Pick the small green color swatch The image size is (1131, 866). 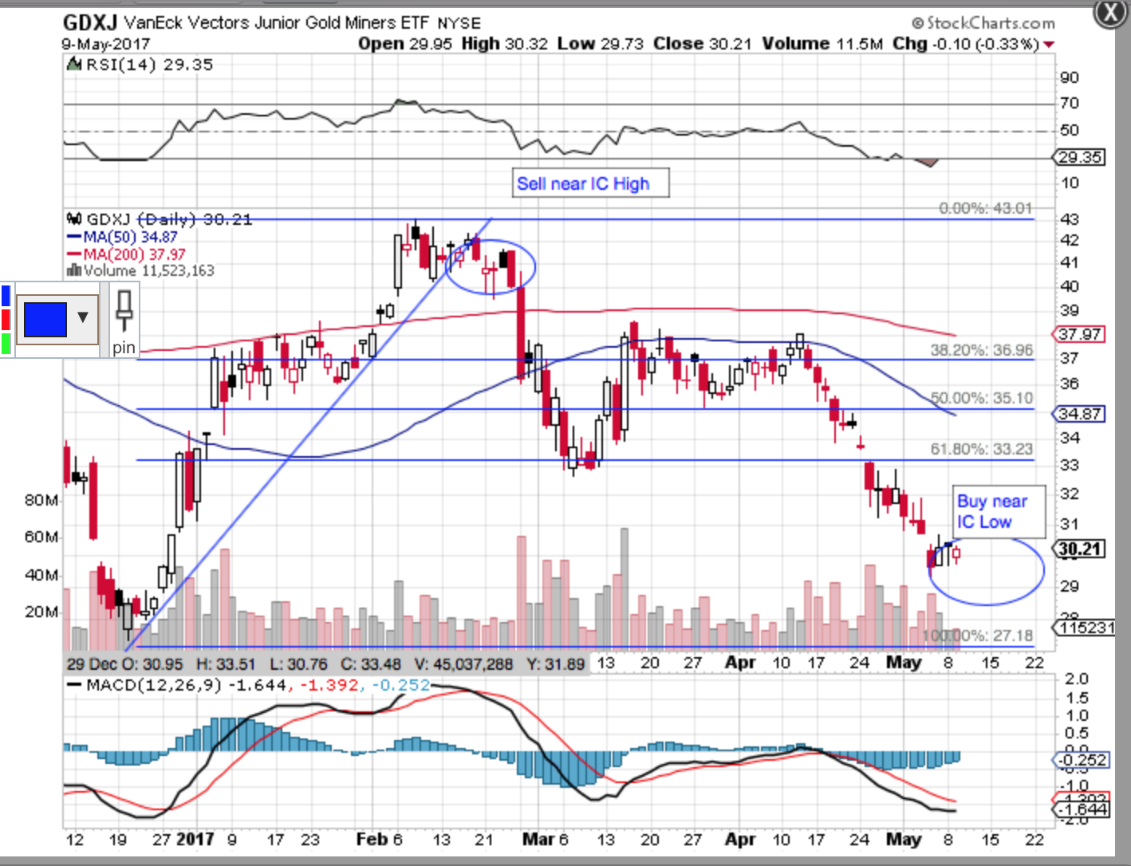tap(6, 343)
